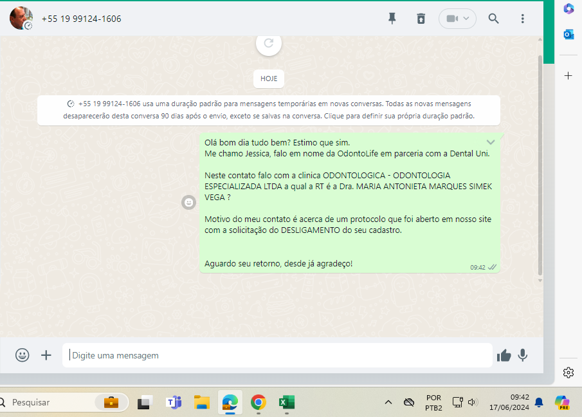Click the message text 'Aguardo seu retorno, desde já agradeço!'
This screenshot has width=582, height=417.
278,264
